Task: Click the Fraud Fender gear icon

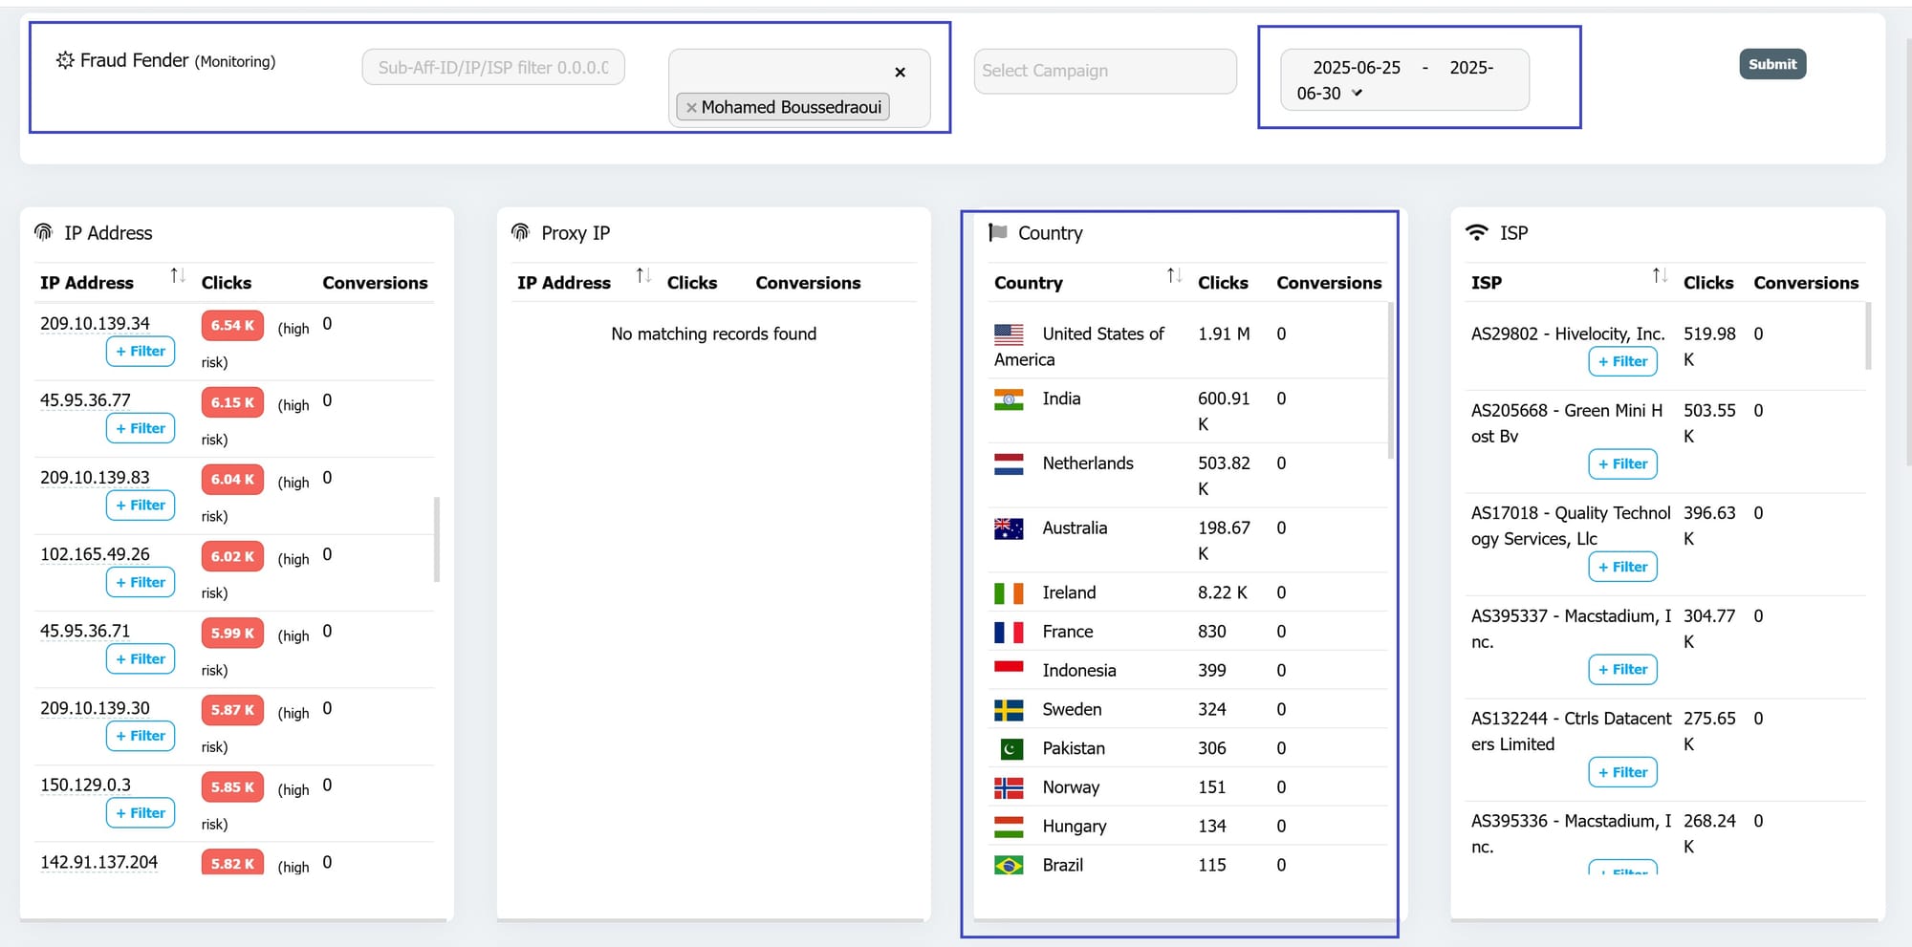Action: click(x=65, y=60)
